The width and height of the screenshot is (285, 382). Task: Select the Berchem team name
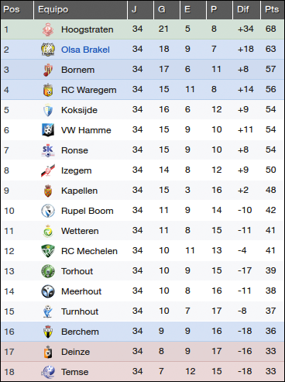[80, 332]
